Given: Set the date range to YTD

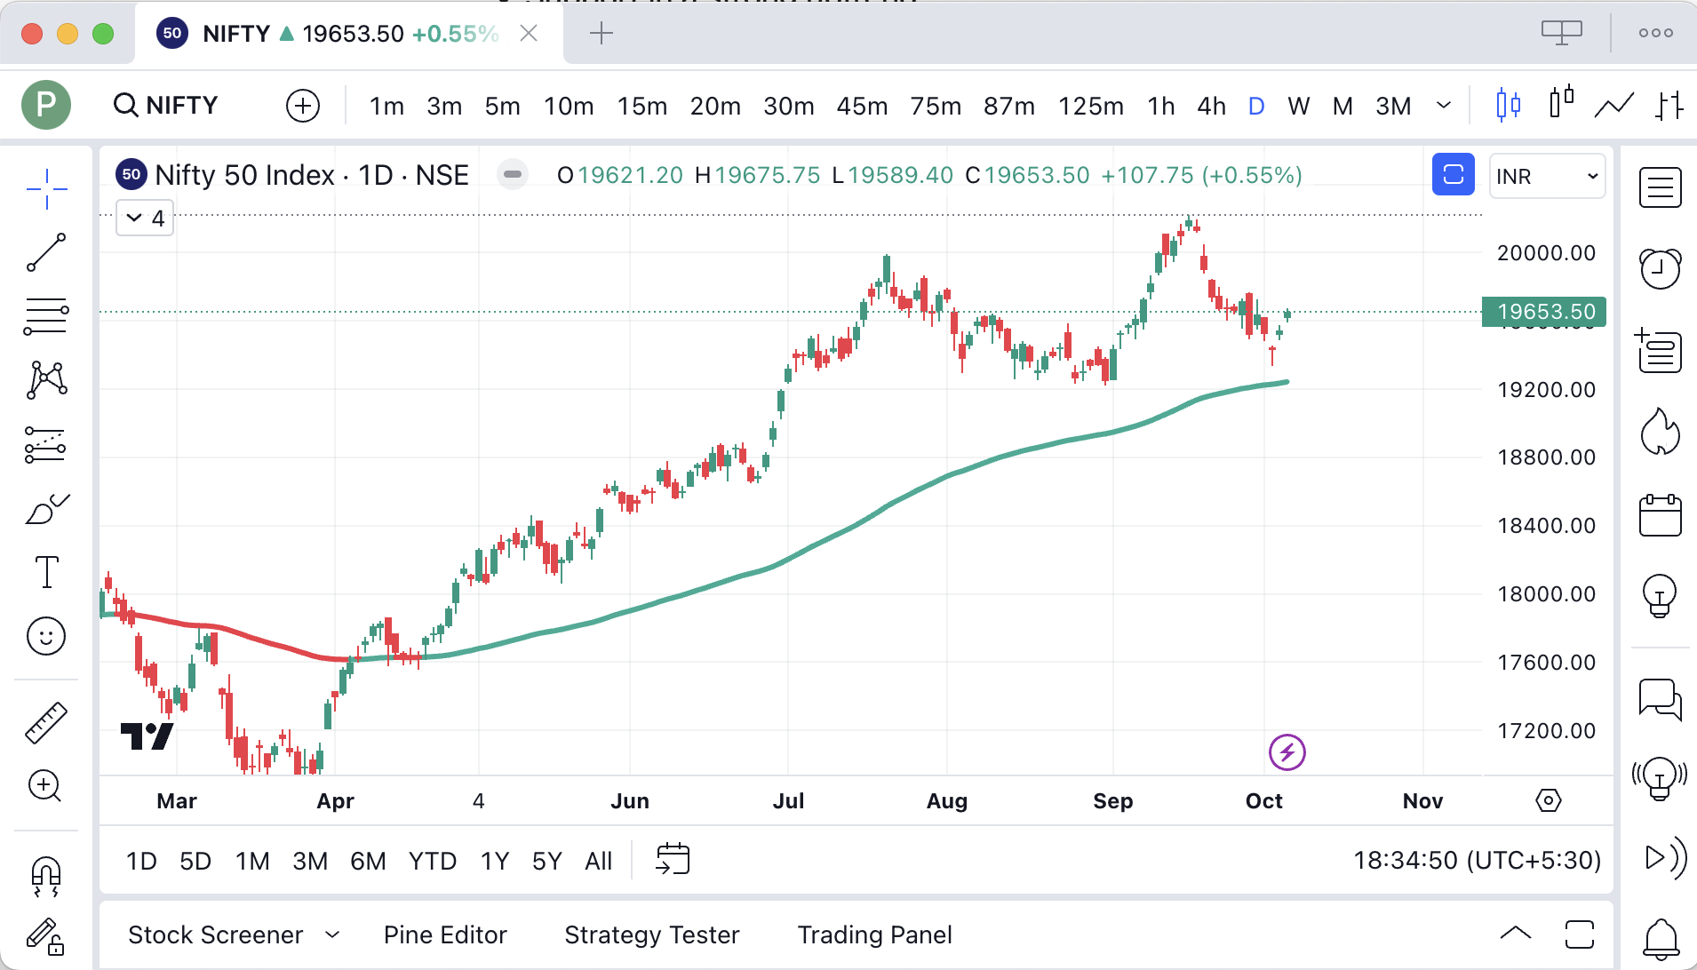Looking at the screenshot, I should tap(433, 861).
